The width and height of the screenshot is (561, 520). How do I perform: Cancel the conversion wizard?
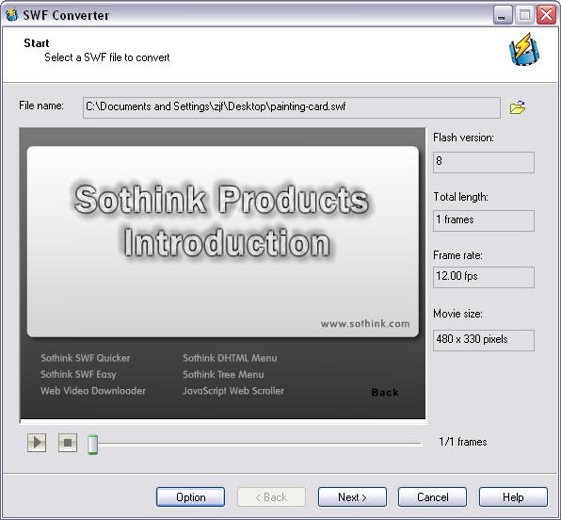pyautogui.click(x=433, y=497)
